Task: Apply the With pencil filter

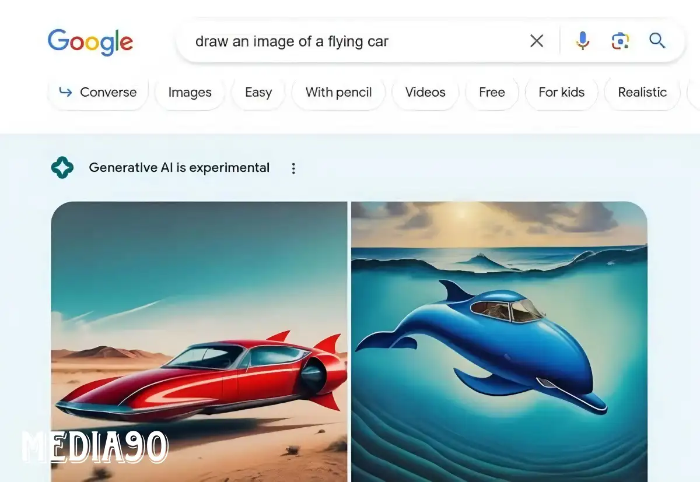Action: coord(338,92)
